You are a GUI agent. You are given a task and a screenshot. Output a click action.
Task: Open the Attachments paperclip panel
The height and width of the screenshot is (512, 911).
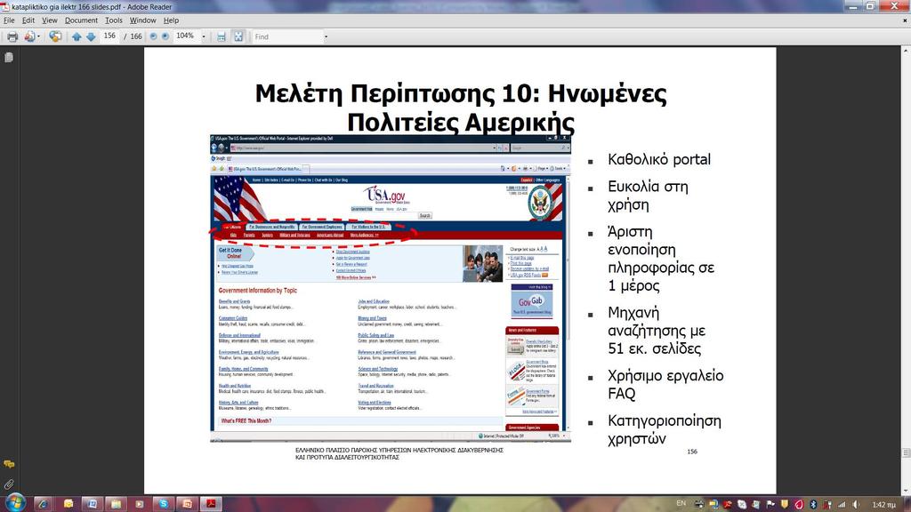(9, 484)
